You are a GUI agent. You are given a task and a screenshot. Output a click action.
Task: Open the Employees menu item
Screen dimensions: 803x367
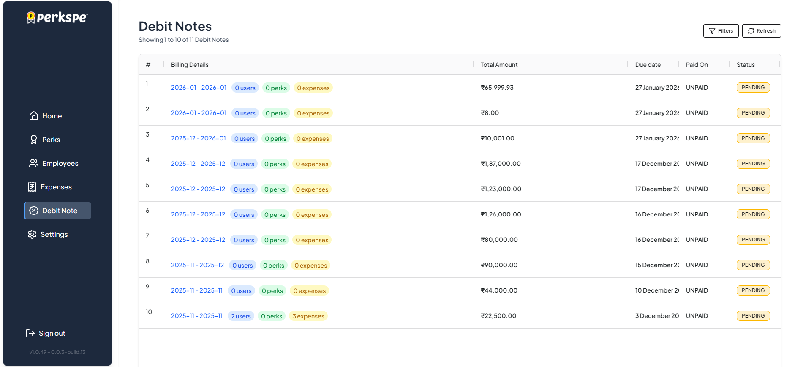coord(60,163)
